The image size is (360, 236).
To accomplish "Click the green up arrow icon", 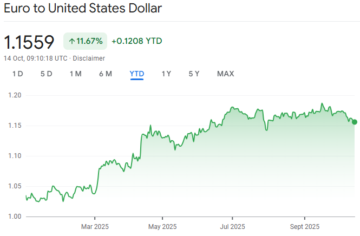I will point(71,41).
